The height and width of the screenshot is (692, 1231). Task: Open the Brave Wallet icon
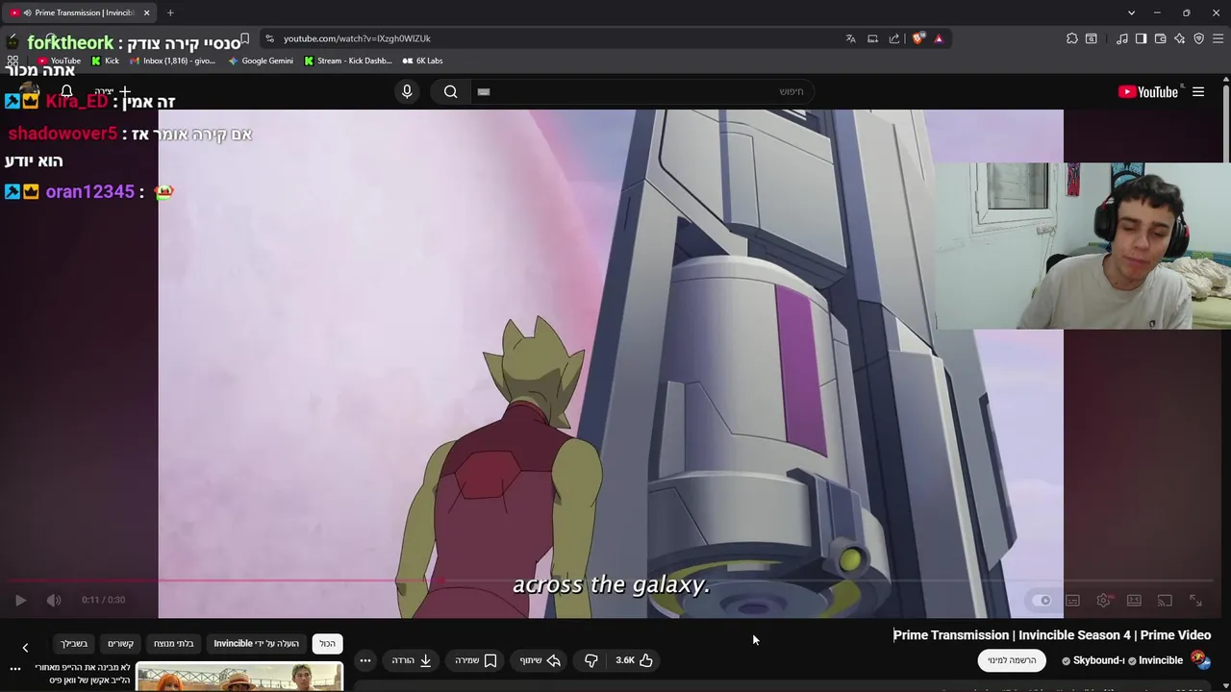point(1161,38)
